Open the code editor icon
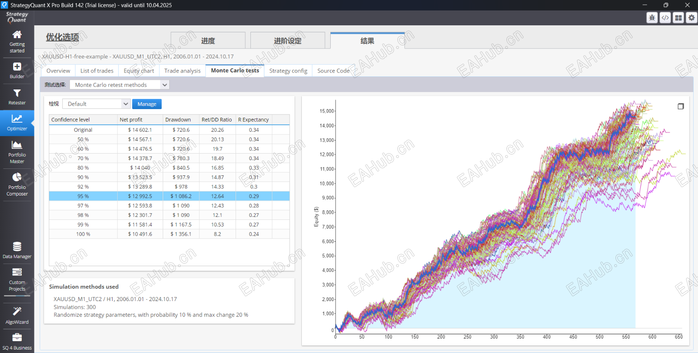Image resolution: width=698 pixels, height=353 pixels. pyautogui.click(x=665, y=17)
